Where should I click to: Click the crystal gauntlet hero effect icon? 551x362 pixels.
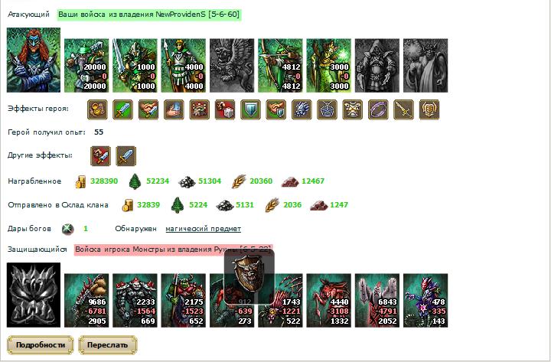coord(302,109)
